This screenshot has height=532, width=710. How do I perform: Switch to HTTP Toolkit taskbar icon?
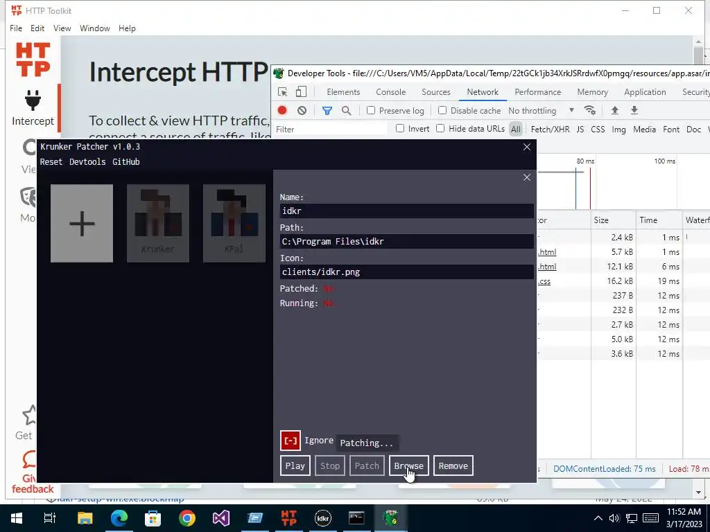(x=289, y=518)
